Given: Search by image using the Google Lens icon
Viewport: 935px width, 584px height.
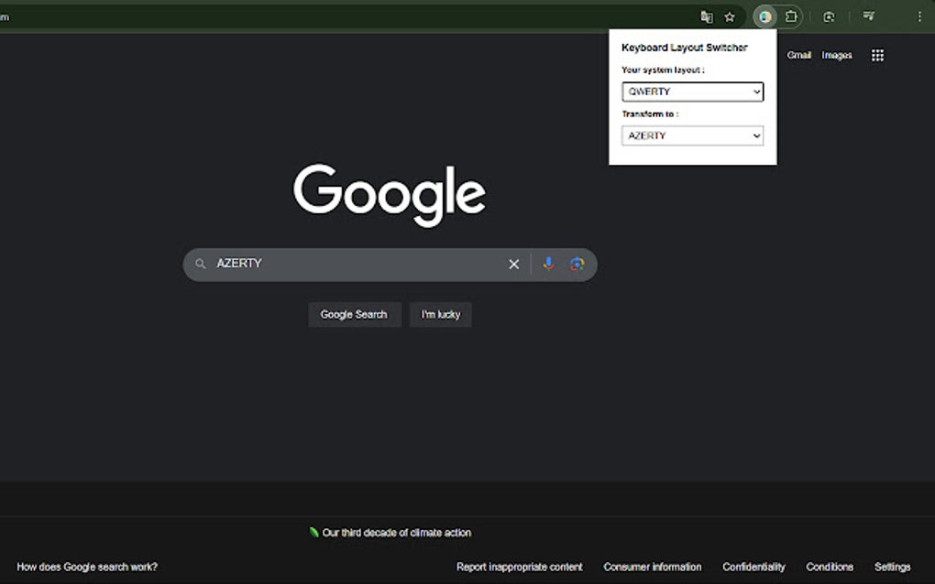Looking at the screenshot, I should pos(577,264).
